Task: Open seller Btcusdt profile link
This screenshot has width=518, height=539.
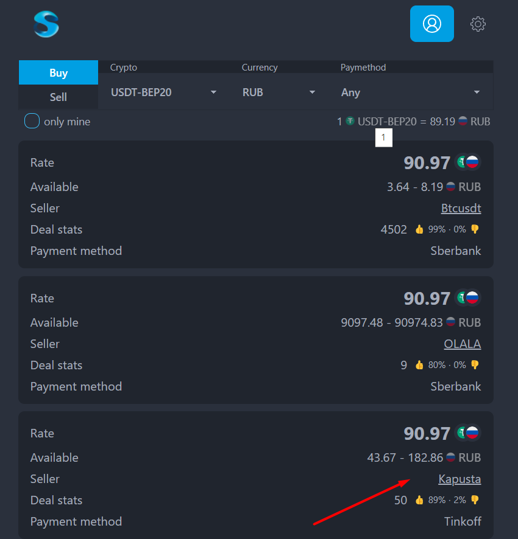Action: [x=461, y=208]
